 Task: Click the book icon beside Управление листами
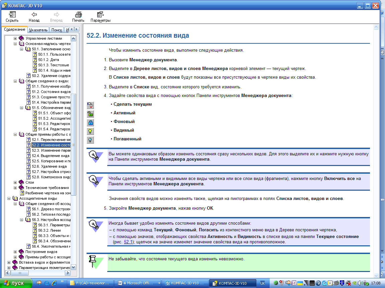(x=21, y=38)
